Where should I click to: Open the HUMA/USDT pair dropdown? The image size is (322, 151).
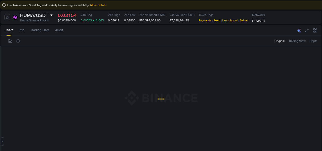pyautogui.click(x=51, y=15)
